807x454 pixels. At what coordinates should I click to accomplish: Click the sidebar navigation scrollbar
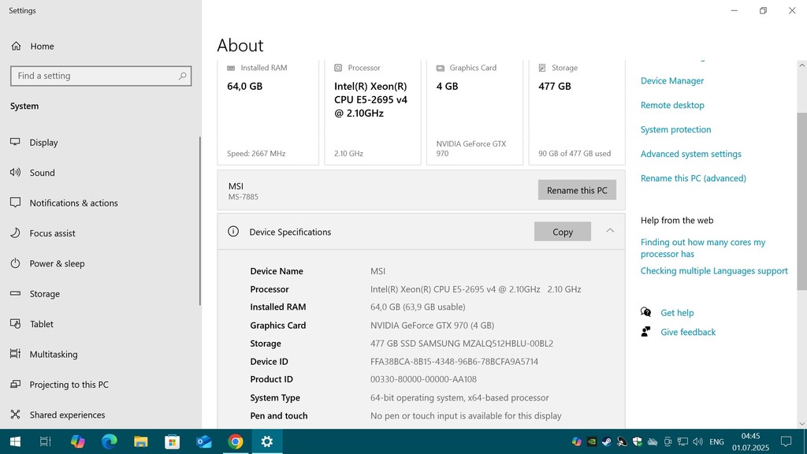pos(199,221)
